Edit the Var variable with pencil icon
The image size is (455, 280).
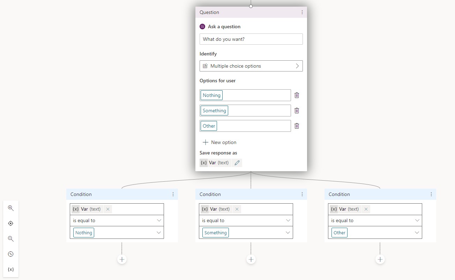click(x=237, y=163)
